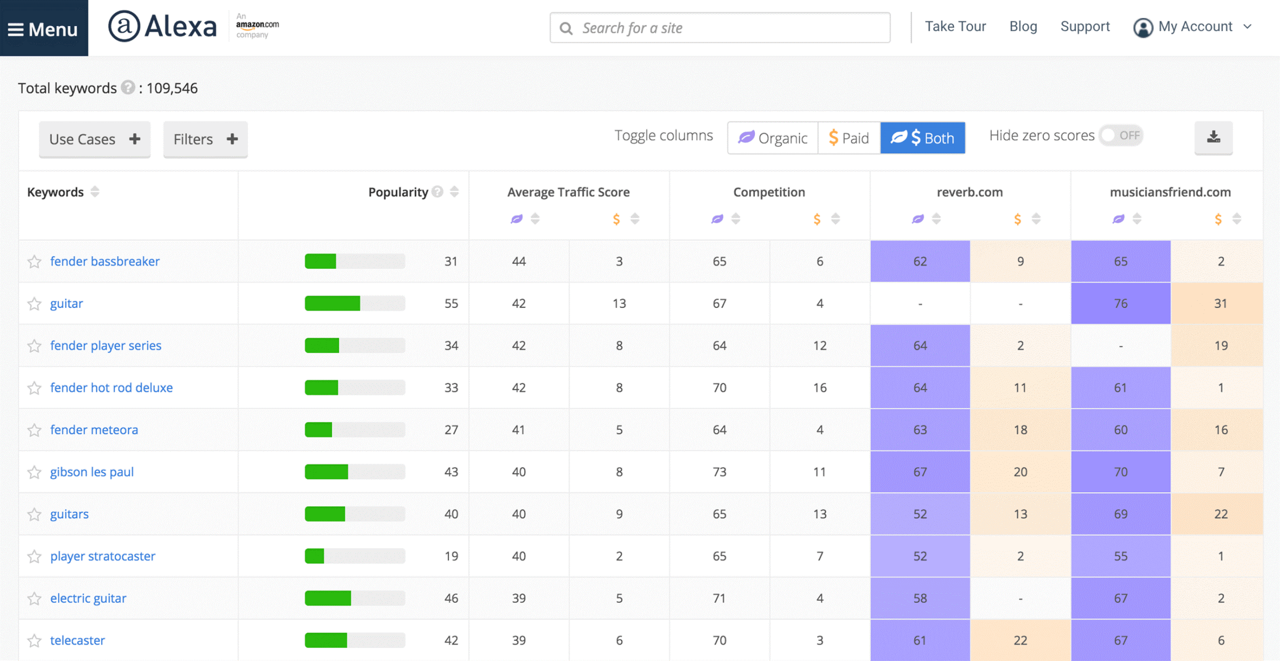Click the reverb.com paid dollar icon
The height and width of the screenshot is (661, 1280).
[1017, 219]
